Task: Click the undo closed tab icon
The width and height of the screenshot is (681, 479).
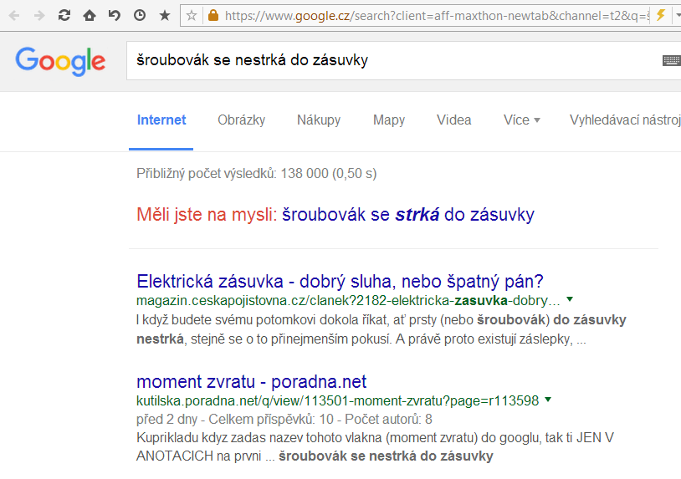Action: click(x=114, y=15)
